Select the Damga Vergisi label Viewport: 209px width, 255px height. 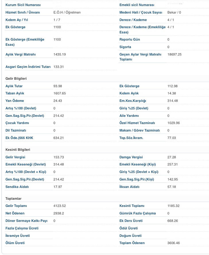pos(131,157)
